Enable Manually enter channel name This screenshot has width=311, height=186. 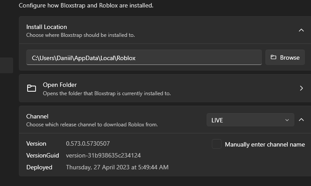[x=217, y=144]
